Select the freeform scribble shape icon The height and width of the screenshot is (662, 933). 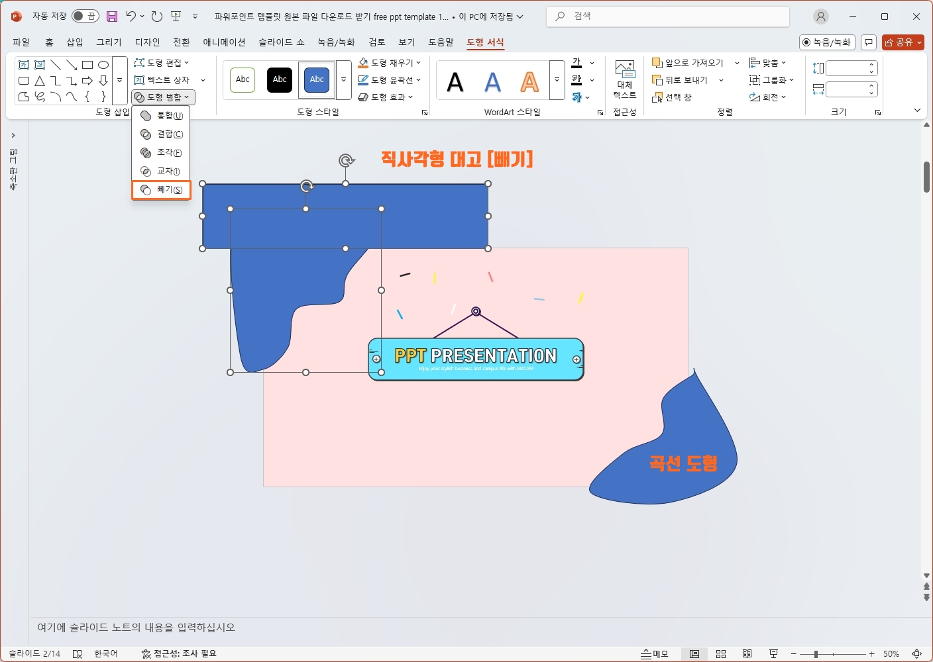point(40,97)
